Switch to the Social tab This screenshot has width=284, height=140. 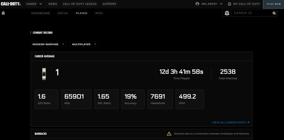click(x=63, y=13)
